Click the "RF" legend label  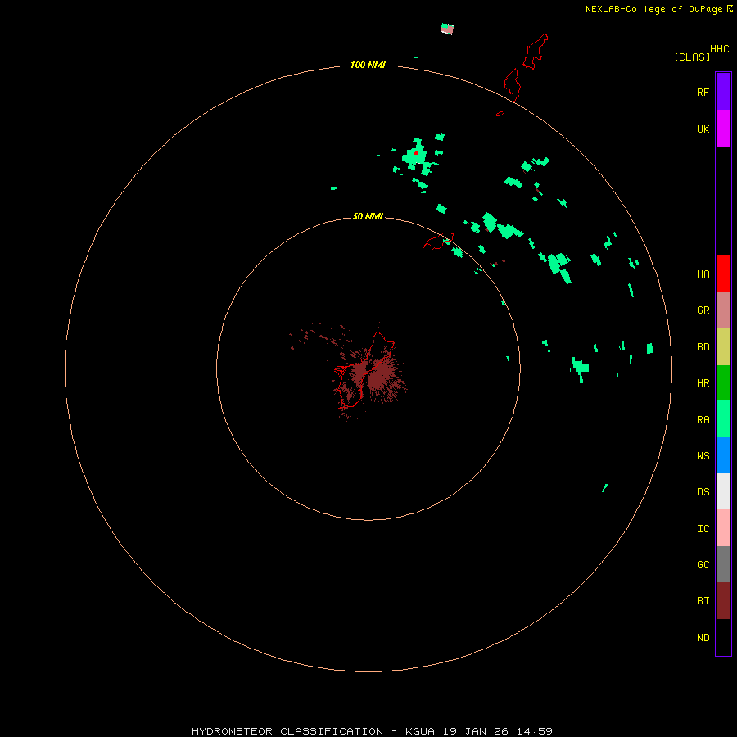[x=703, y=93]
